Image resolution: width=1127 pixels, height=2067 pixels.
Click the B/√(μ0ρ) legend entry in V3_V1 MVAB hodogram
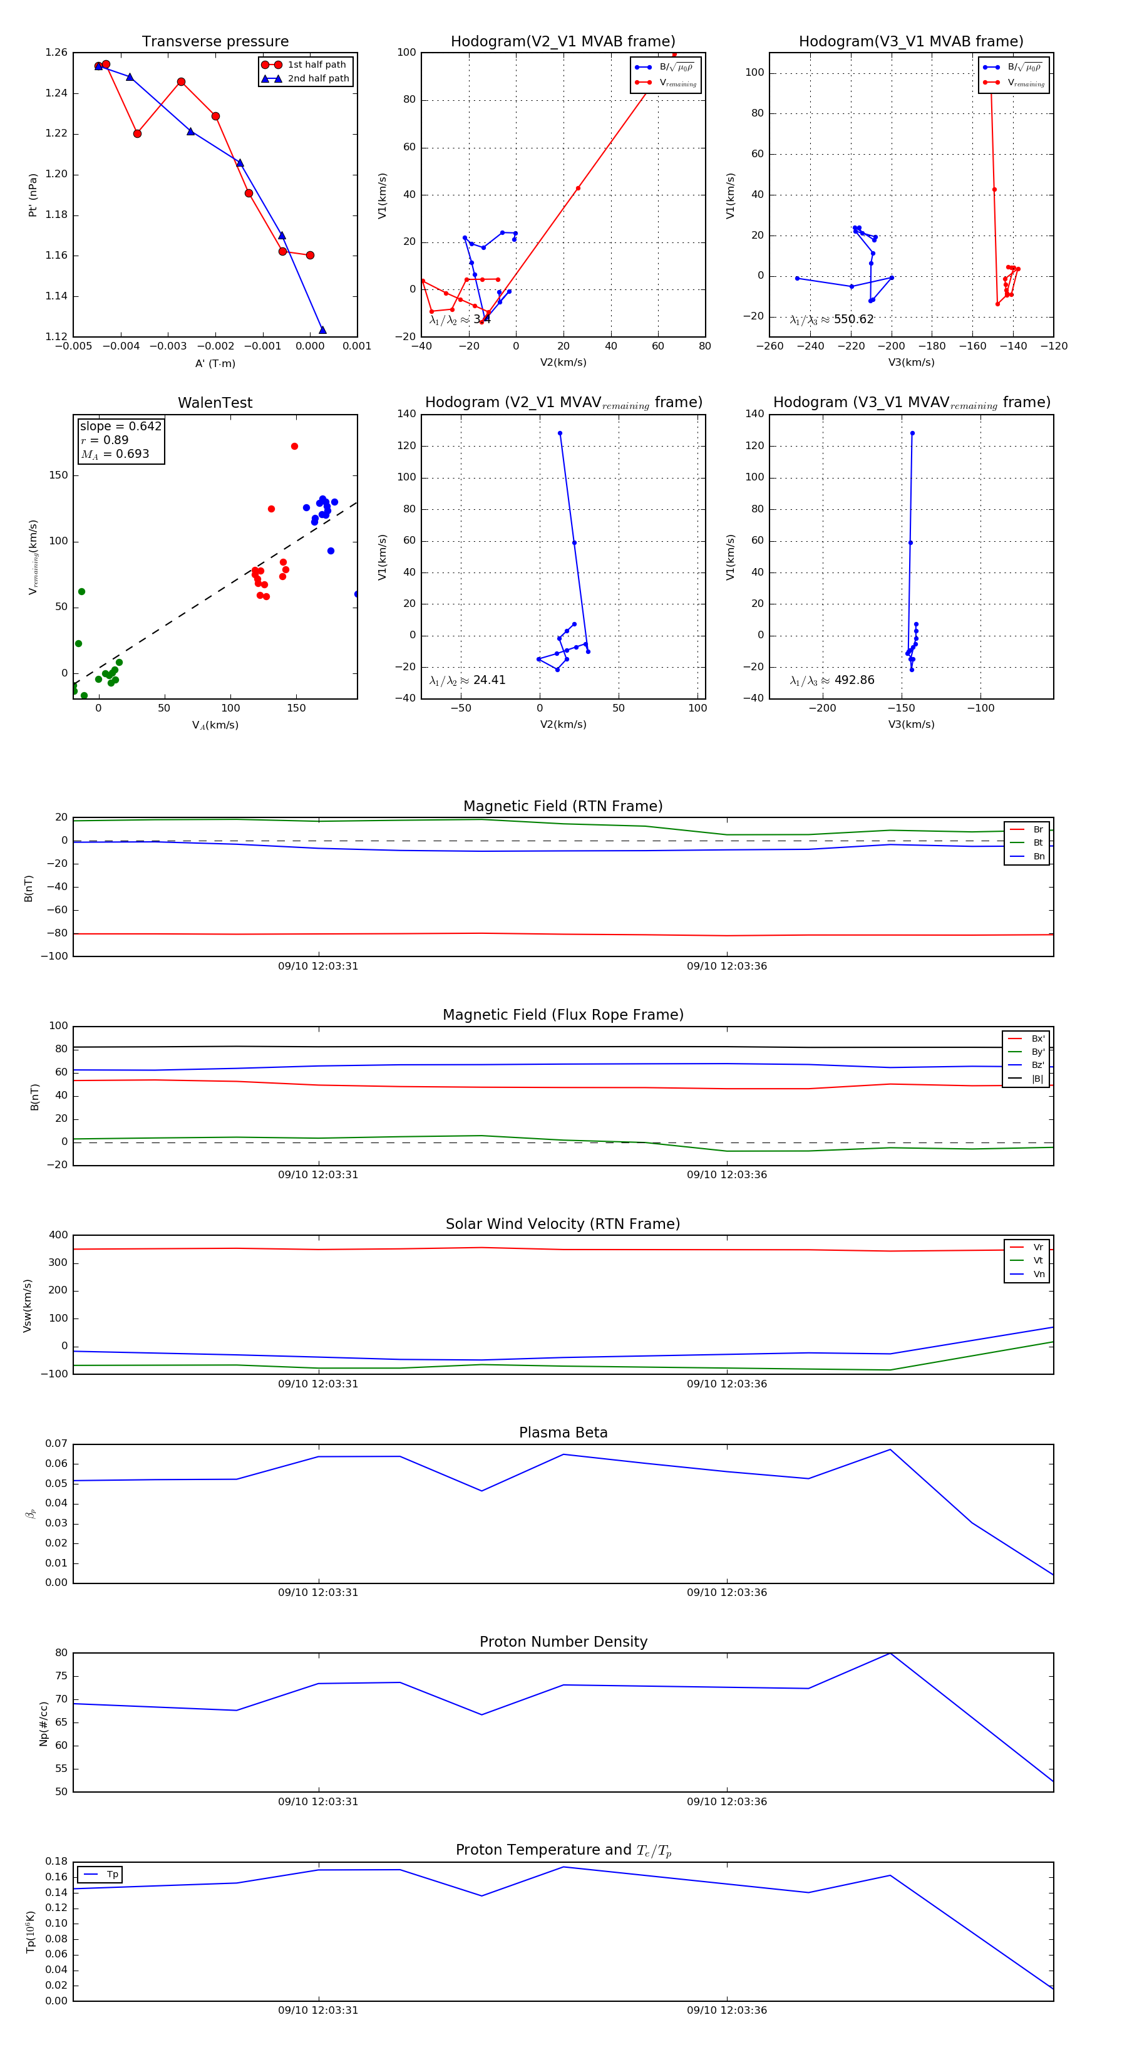1014,68
